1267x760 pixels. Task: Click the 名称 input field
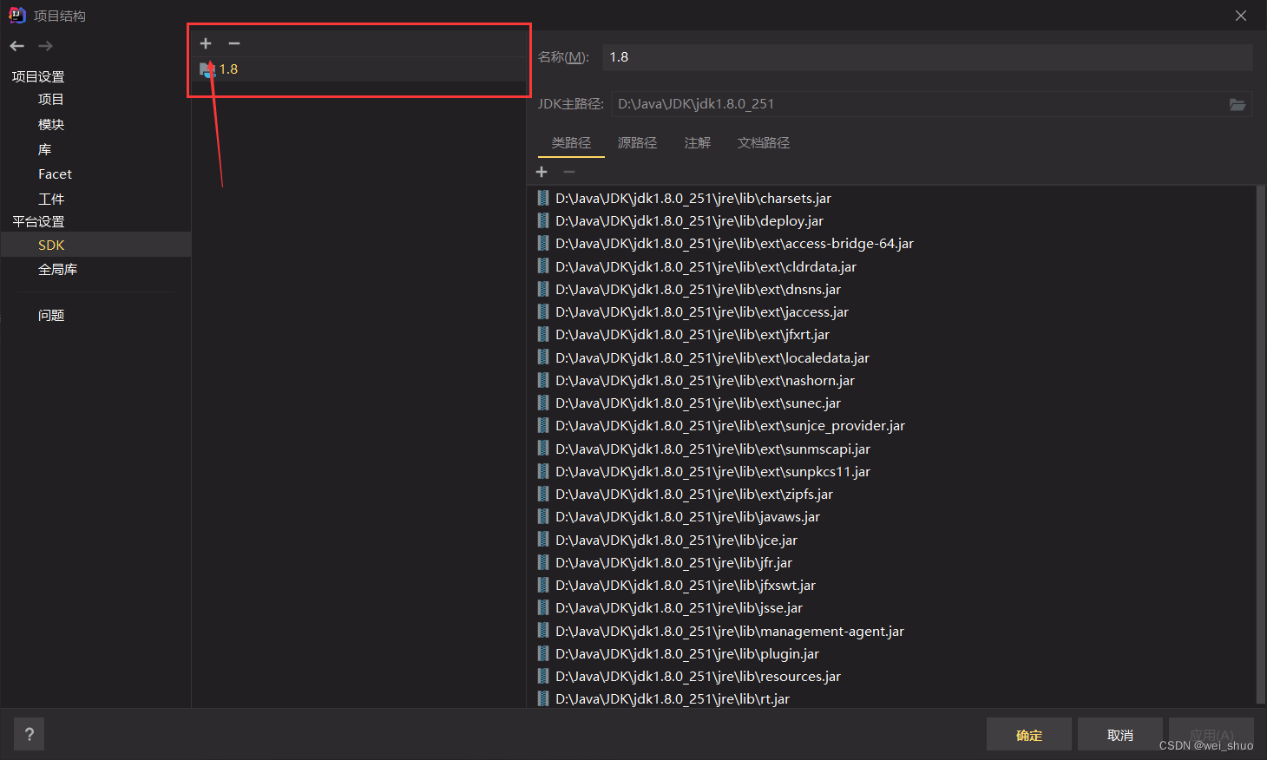927,57
